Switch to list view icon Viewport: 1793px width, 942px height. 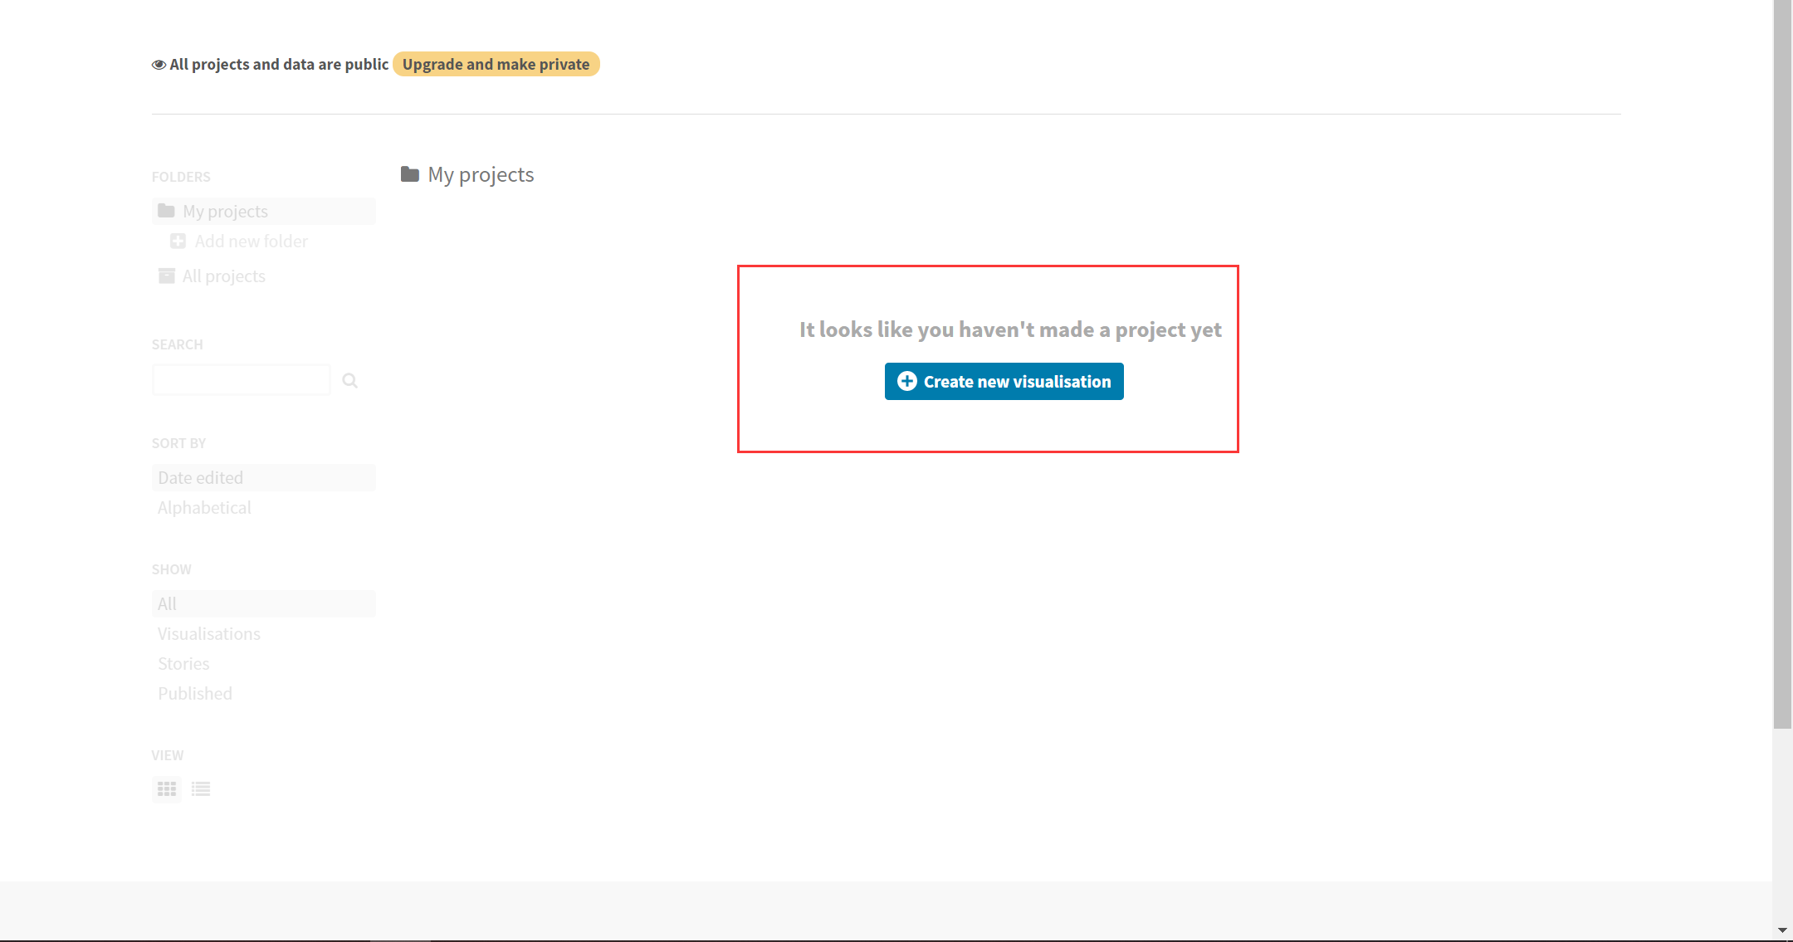(x=201, y=788)
